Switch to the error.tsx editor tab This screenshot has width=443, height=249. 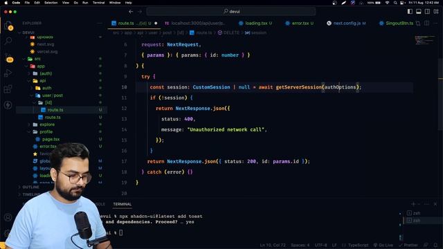click(x=300, y=23)
